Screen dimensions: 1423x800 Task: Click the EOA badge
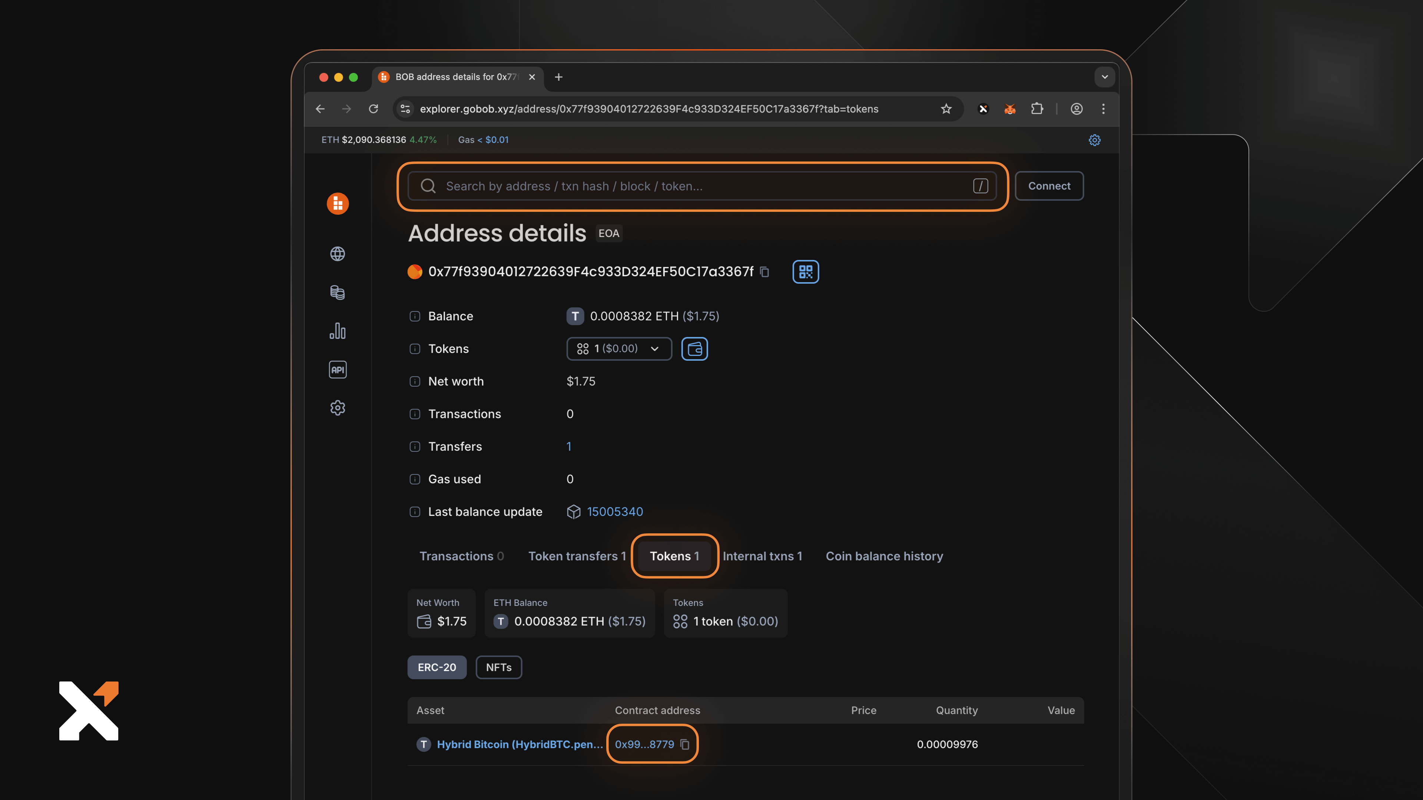pos(609,234)
